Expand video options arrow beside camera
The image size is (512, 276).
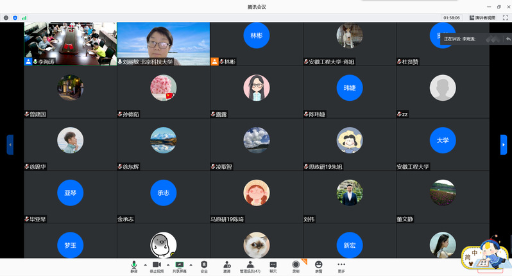click(x=167, y=264)
